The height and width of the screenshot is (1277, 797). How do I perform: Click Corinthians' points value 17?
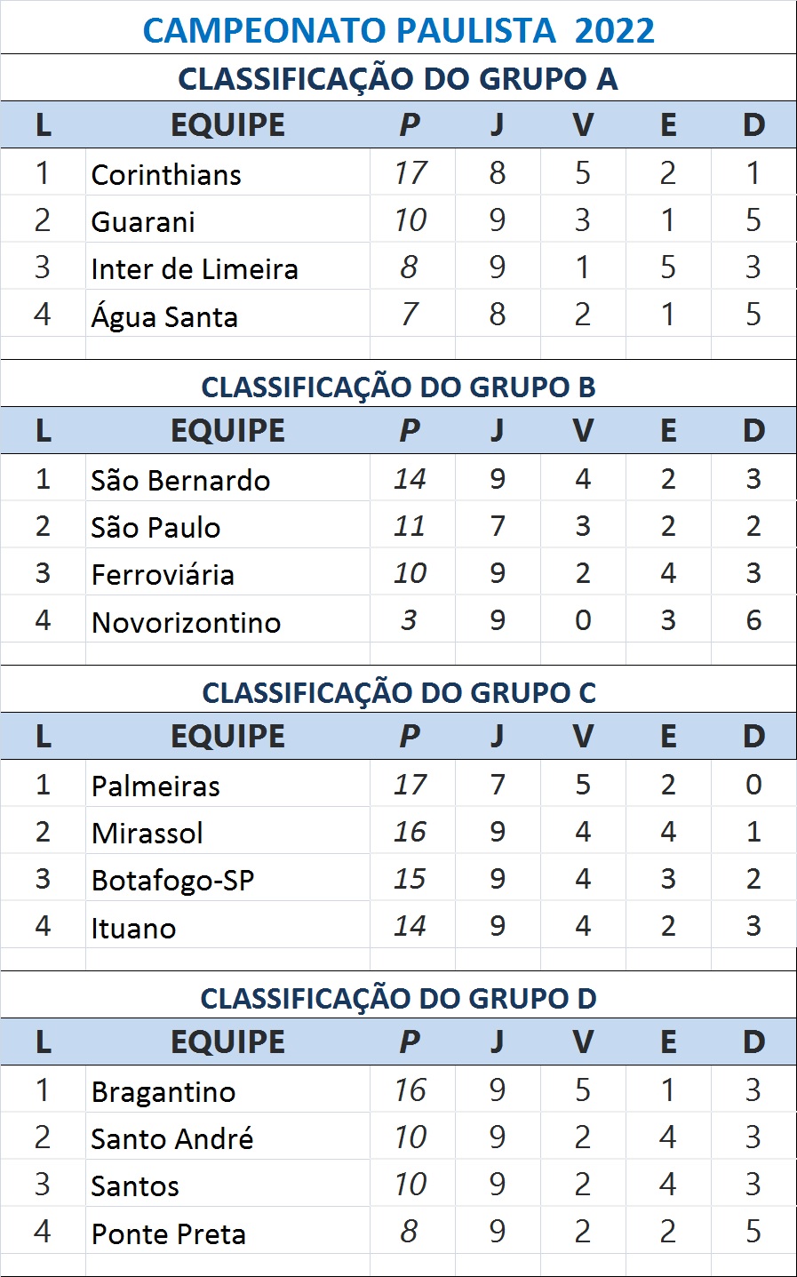click(x=410, y=172)
